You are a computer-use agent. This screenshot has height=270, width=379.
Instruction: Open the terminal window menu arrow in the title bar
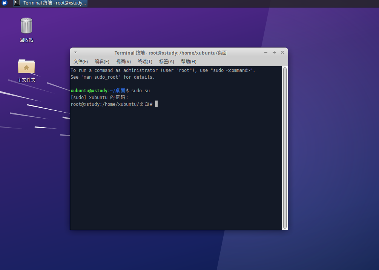pos(75,52)
